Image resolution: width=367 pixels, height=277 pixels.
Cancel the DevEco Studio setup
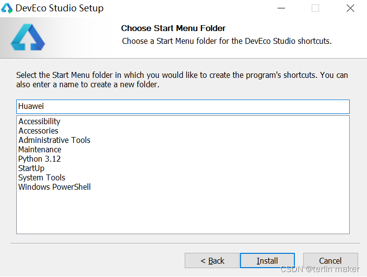[x=330, y=260]
